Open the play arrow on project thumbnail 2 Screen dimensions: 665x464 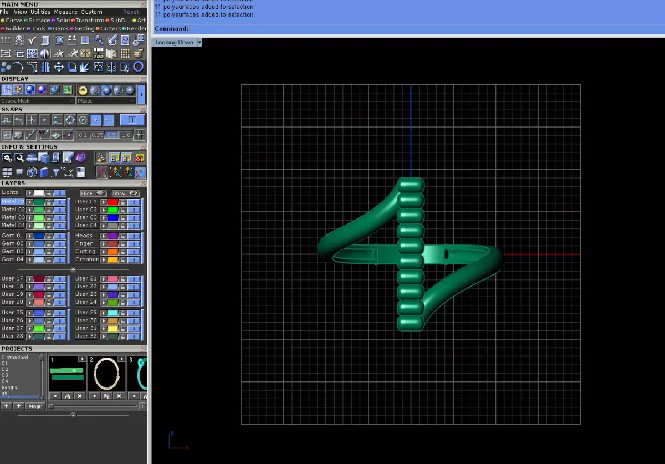[121, 359]
